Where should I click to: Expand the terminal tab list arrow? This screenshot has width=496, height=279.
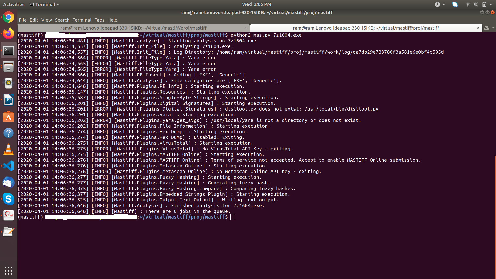click(493, 28)
